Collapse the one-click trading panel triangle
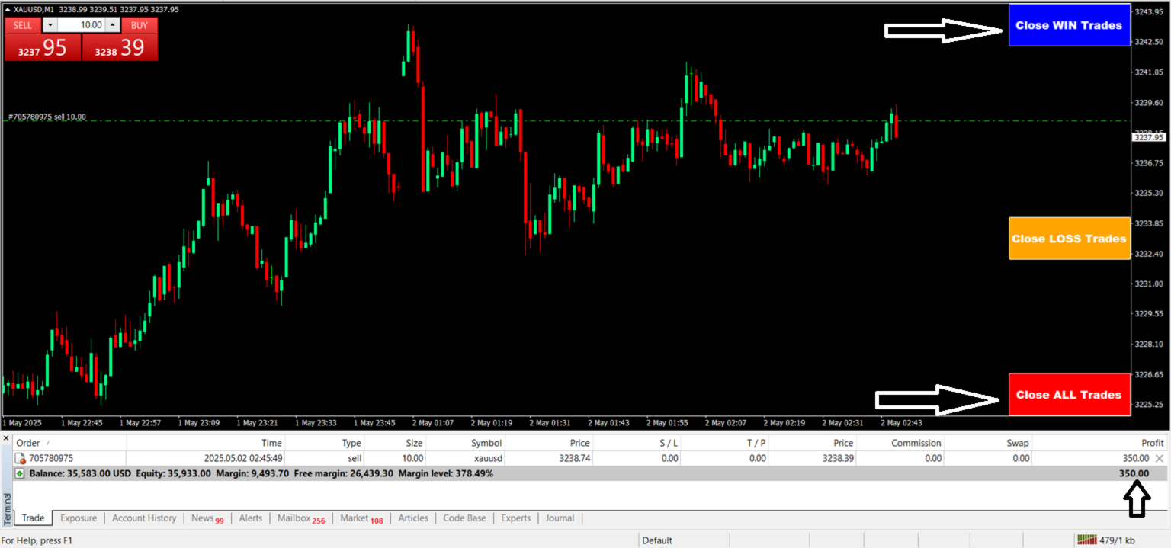The height and width of the screenshot is (548, 1171). pos(8,9)
